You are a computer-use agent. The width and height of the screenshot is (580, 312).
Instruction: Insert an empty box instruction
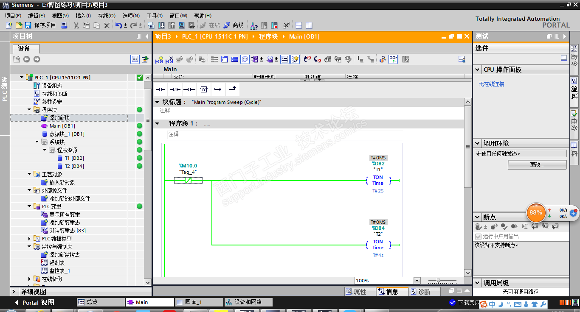click(x=203, y=89)
